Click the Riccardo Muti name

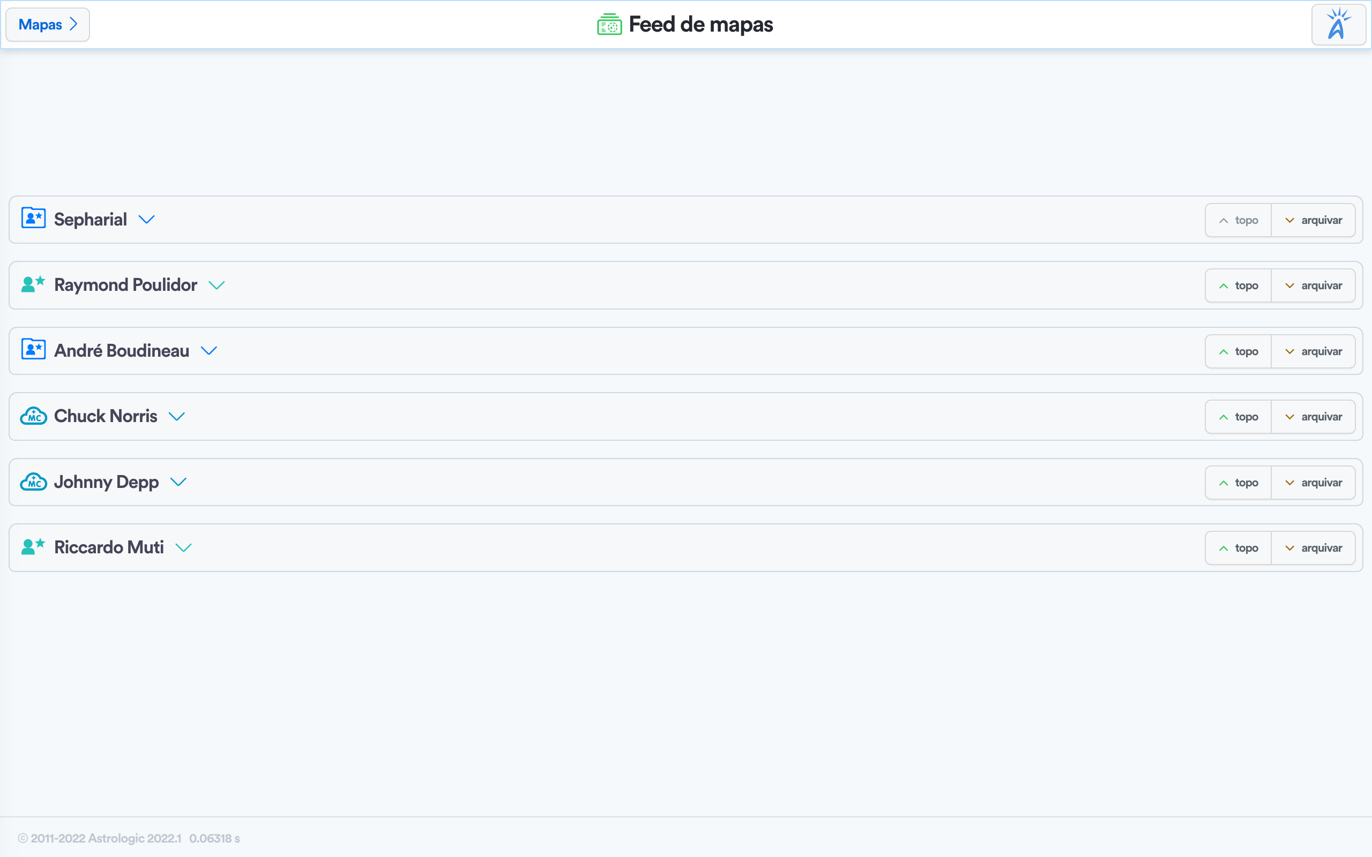[x=109, y=547]
